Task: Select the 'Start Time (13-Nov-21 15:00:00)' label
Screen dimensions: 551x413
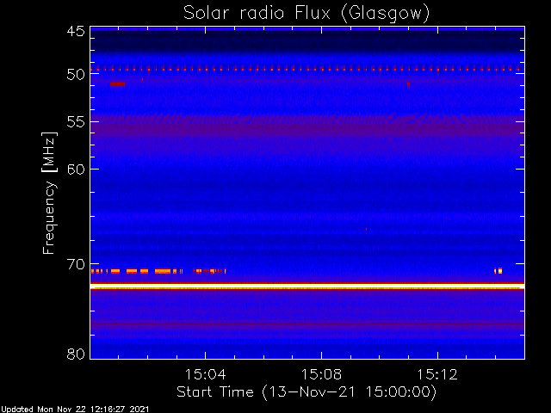Action: 306,392
